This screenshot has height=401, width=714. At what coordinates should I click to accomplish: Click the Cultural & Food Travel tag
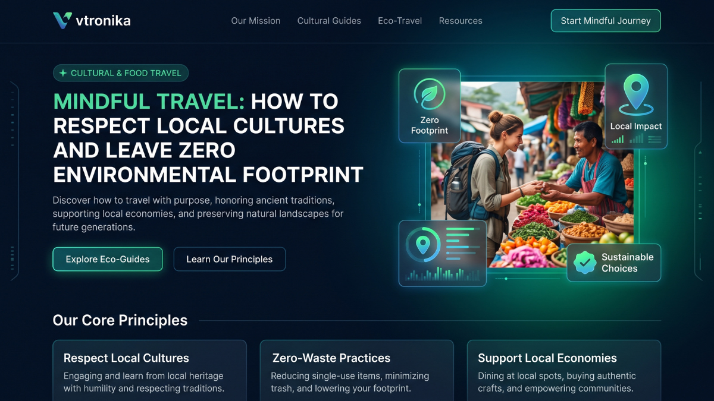[x=121, y=73]
